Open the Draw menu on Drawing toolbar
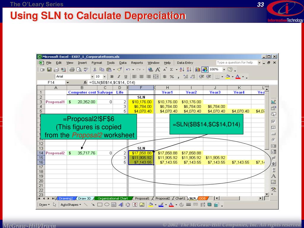Screen dimensions: 304x228 [x=45, y=205]
